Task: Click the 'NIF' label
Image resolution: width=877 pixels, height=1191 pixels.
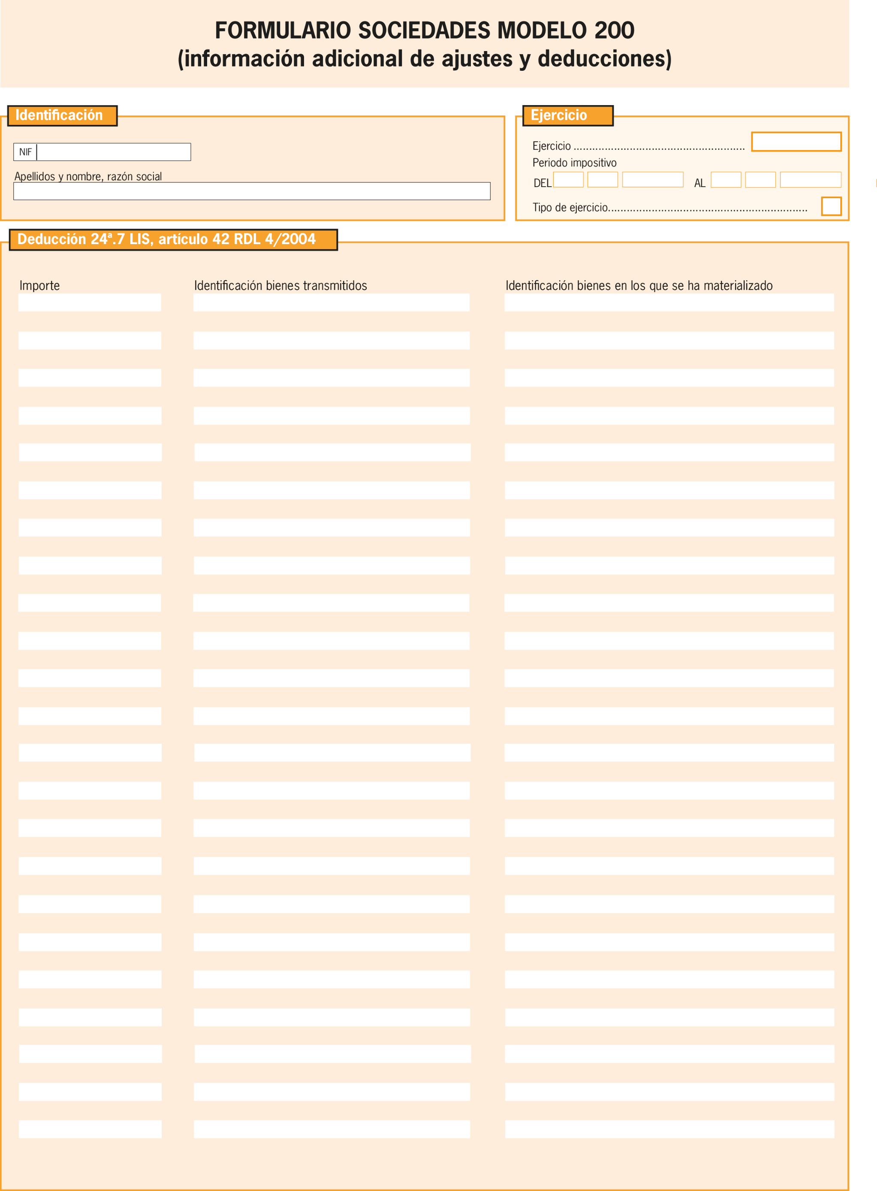Action: pos(25,152)
